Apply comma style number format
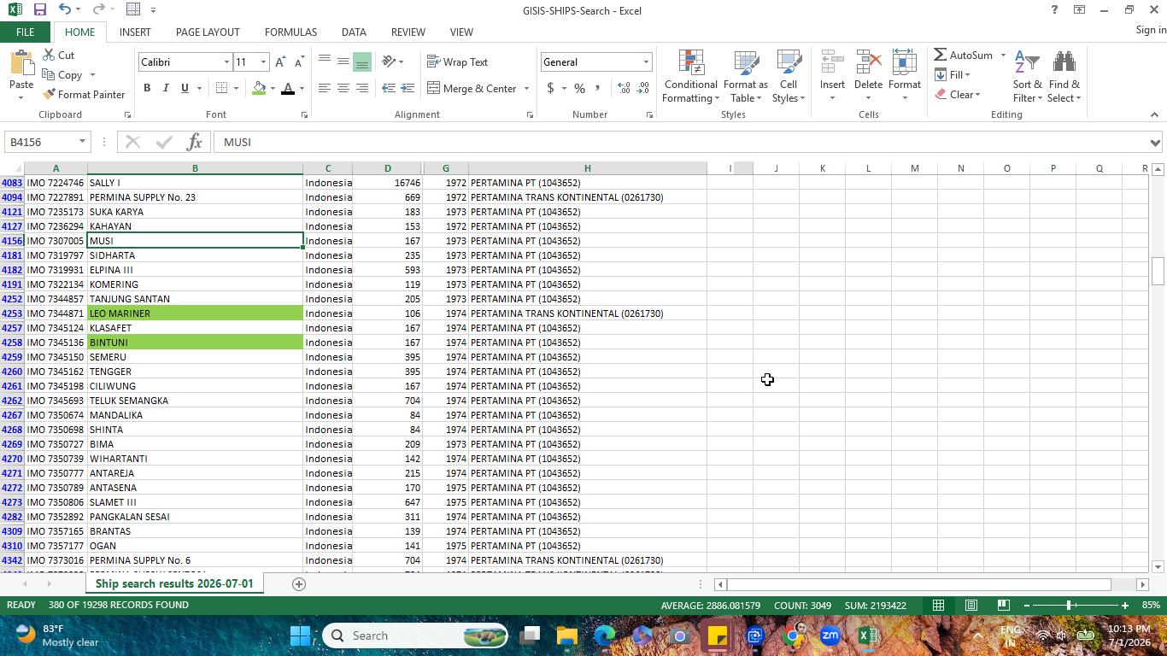1167x656 pixels. pos(597,88)
